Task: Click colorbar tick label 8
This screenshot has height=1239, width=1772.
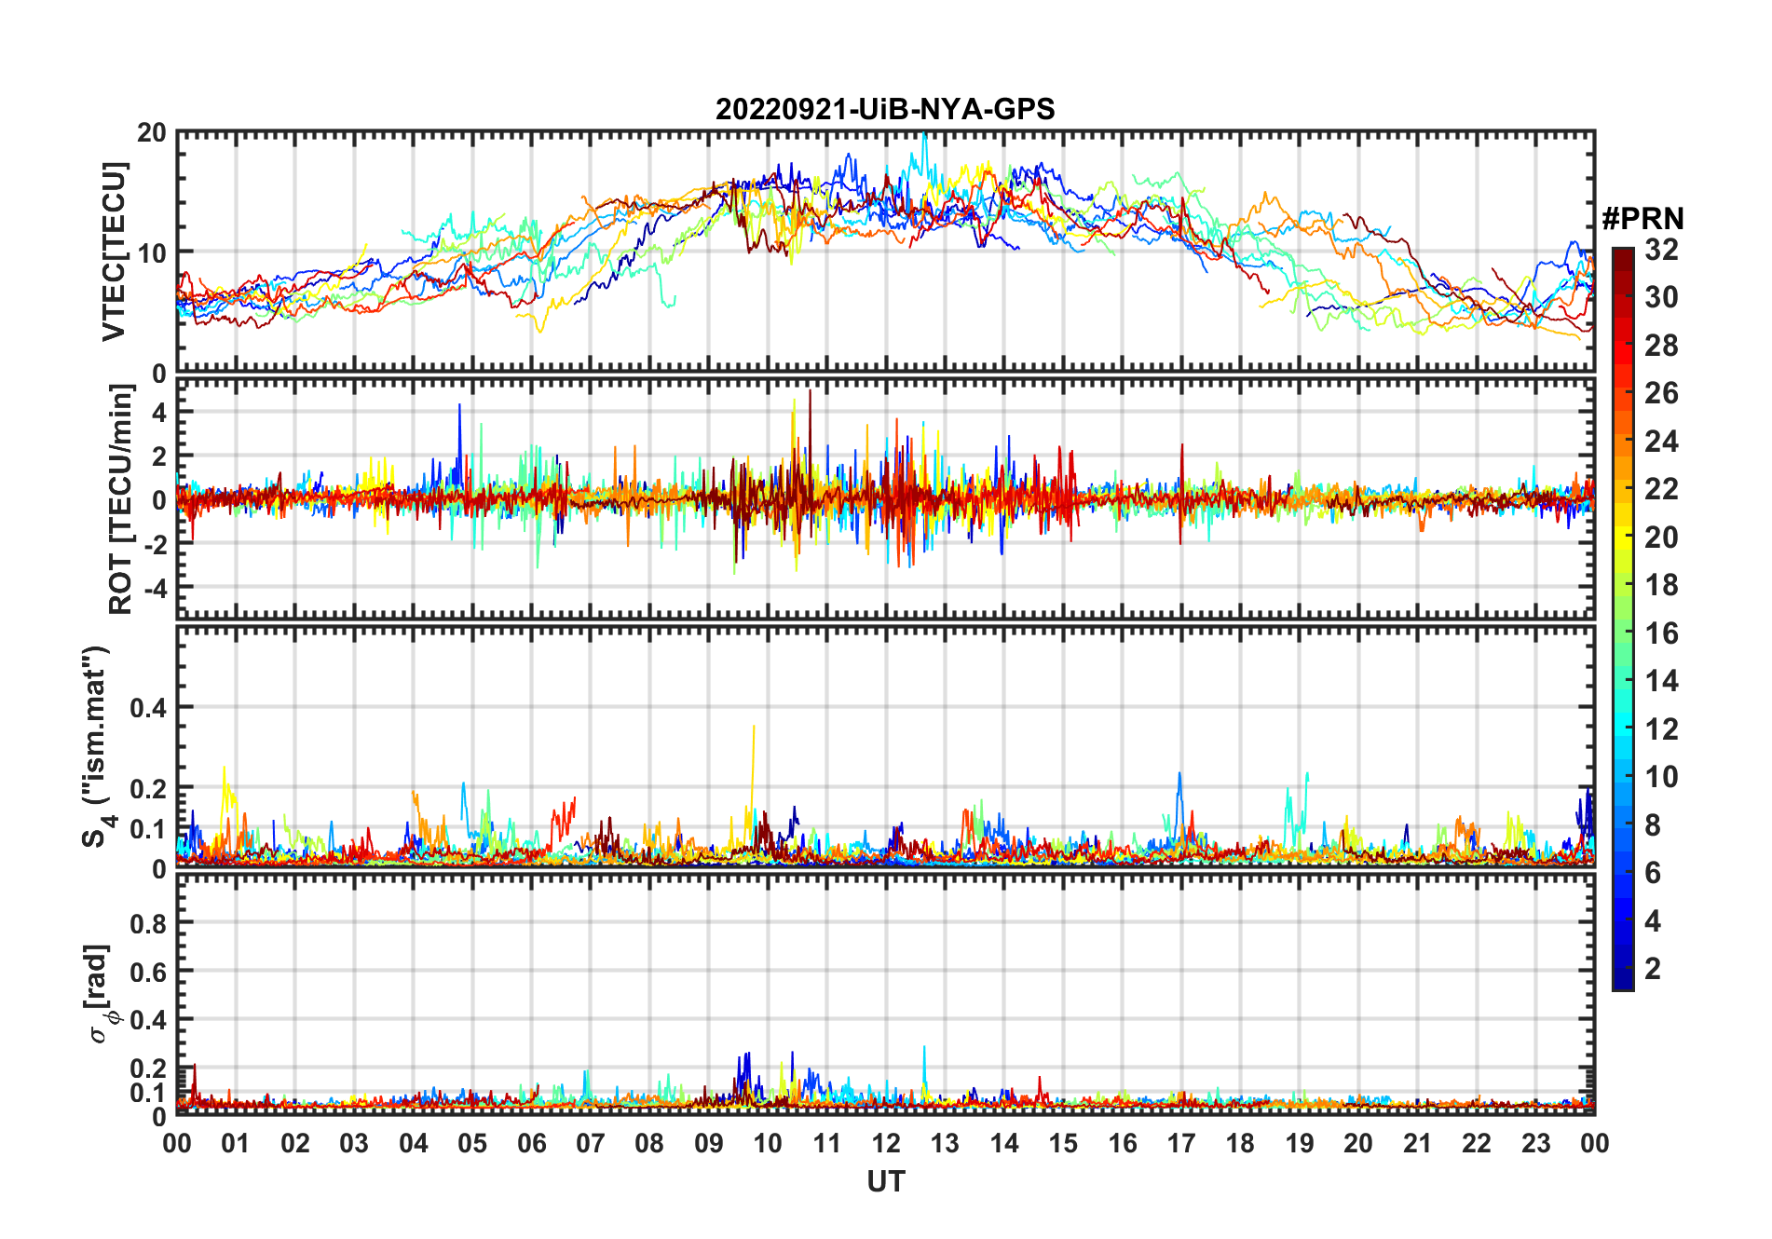Action: (x=1653, y=825)
